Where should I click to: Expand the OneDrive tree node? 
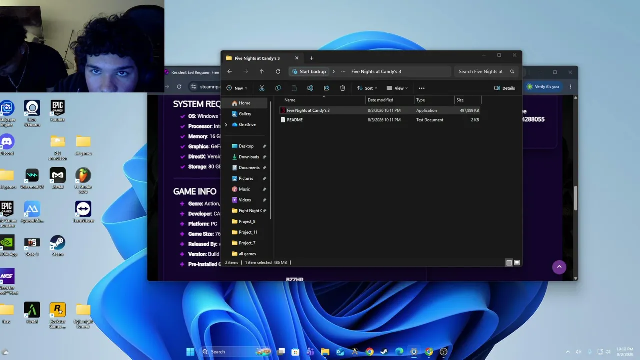point(226,125)
